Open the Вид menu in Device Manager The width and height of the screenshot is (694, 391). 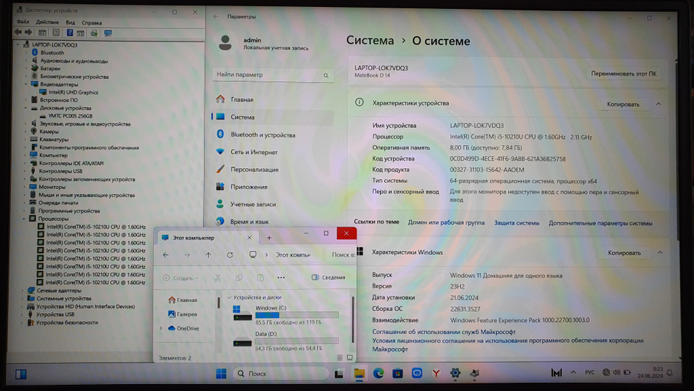click(x=70, y=22)
